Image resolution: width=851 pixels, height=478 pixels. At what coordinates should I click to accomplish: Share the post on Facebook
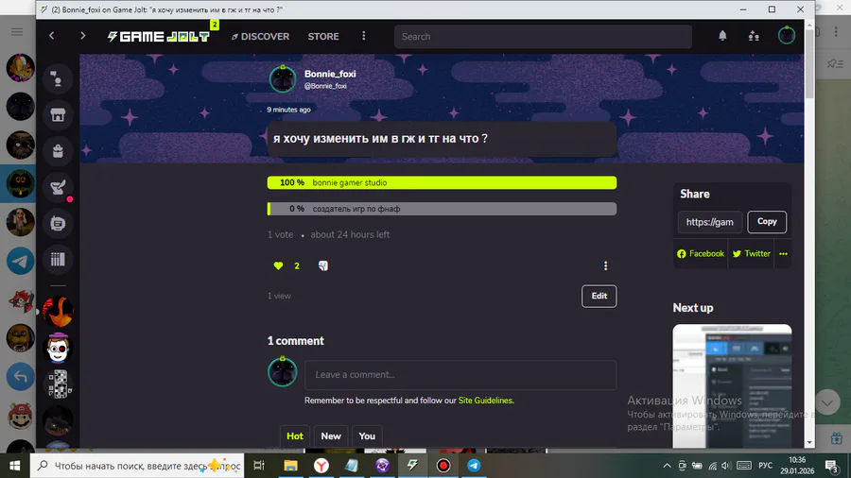click(x=700, y=253)
